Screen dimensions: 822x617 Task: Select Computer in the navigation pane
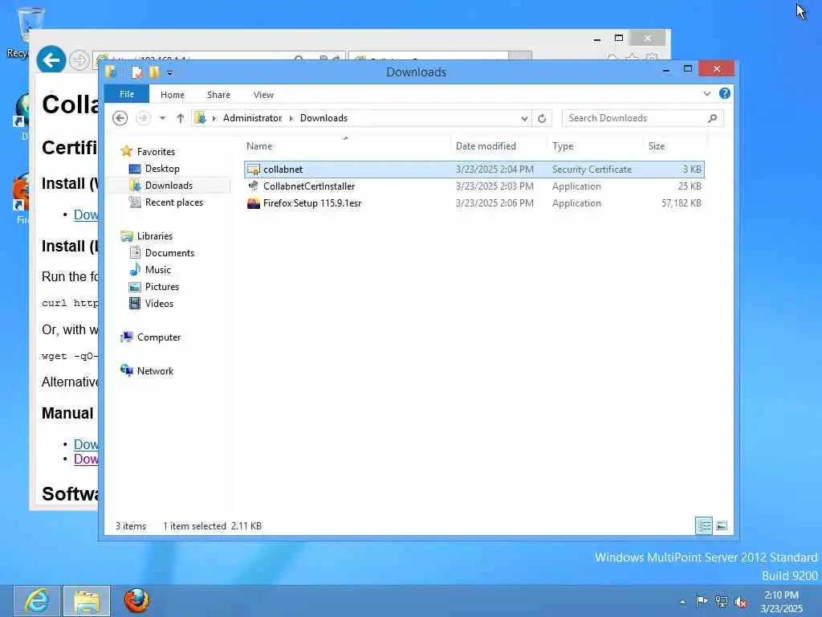pyautogui.click(x=159, y=337)
